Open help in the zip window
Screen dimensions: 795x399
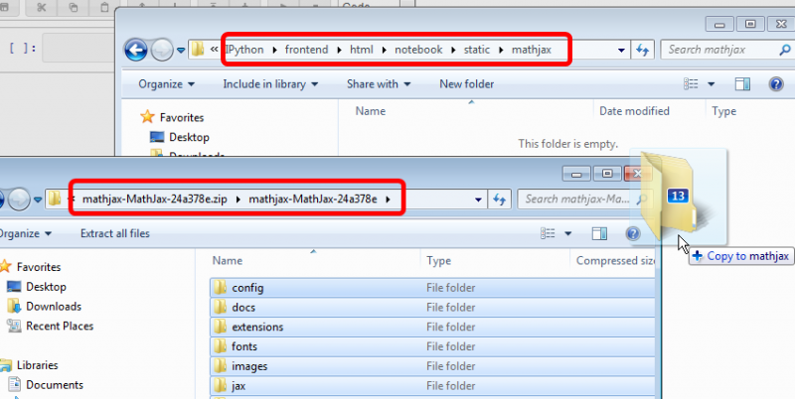click(x=633, y=233)
